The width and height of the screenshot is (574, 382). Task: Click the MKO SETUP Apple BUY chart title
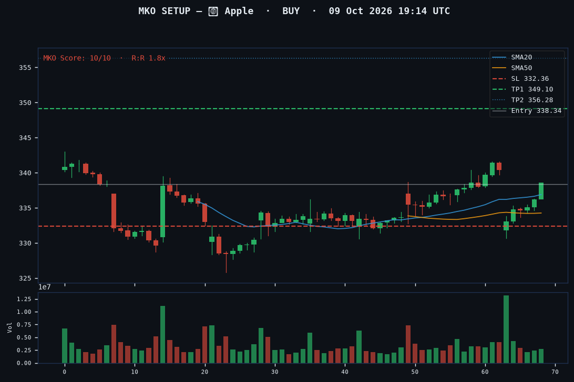point(294,11)
